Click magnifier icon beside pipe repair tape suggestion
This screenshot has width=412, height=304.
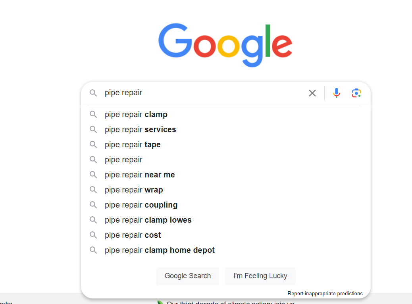(x=93, y=144)
